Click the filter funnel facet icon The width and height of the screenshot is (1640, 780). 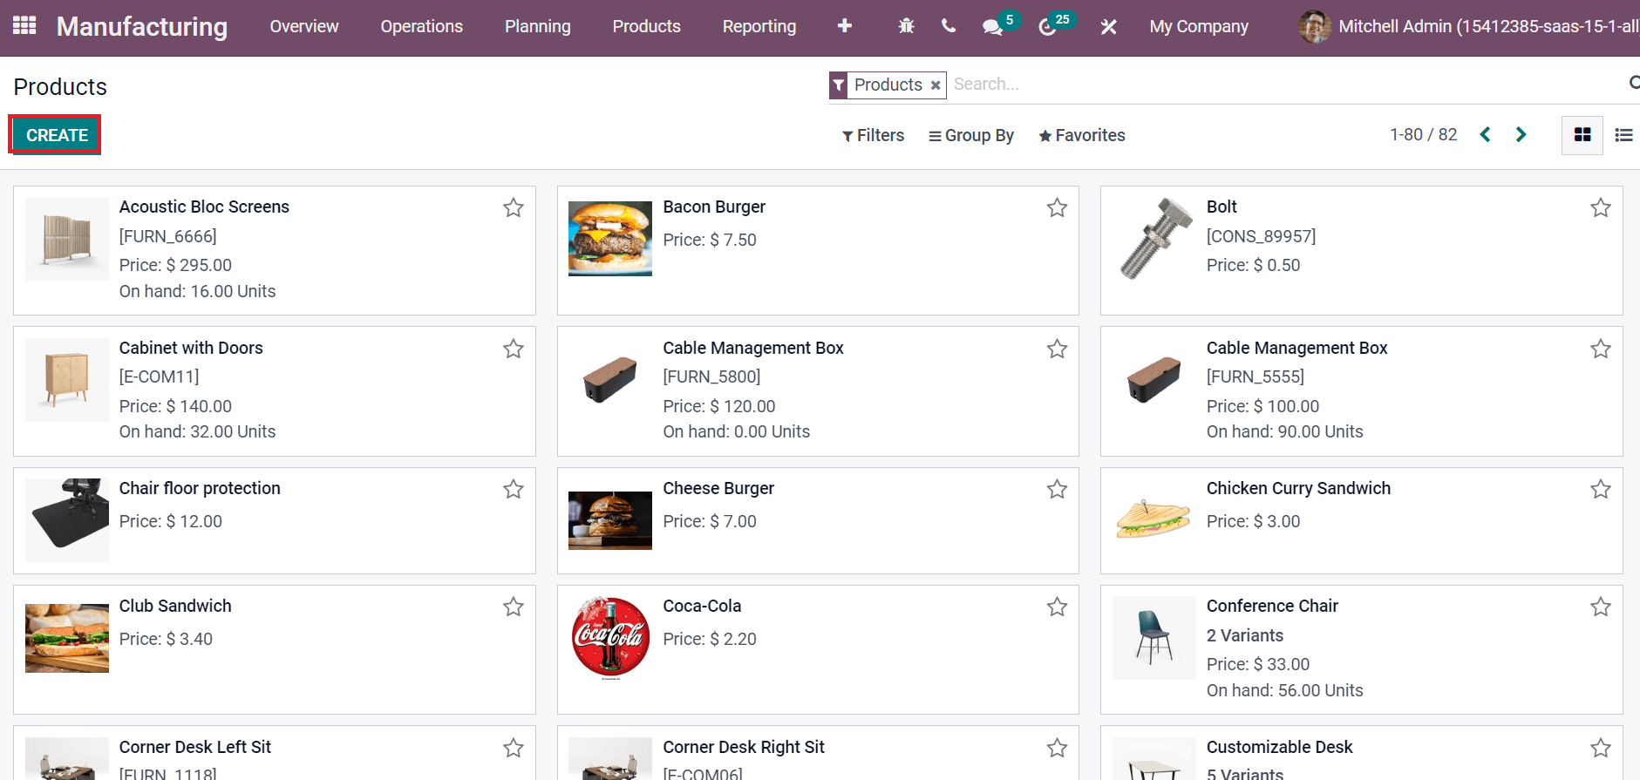839,85
